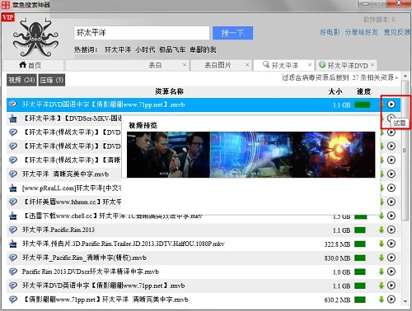This screenshot has height=311, width=412.
Task: Click speed bar of 322.8 MB row
Action: pyautogui.click(x=360, y=244)
